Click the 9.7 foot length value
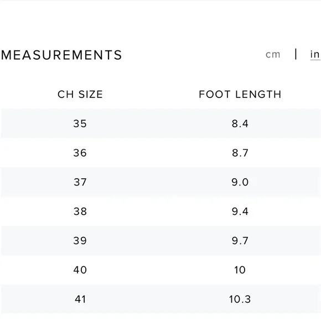321x321 pixels. point(240,241)
